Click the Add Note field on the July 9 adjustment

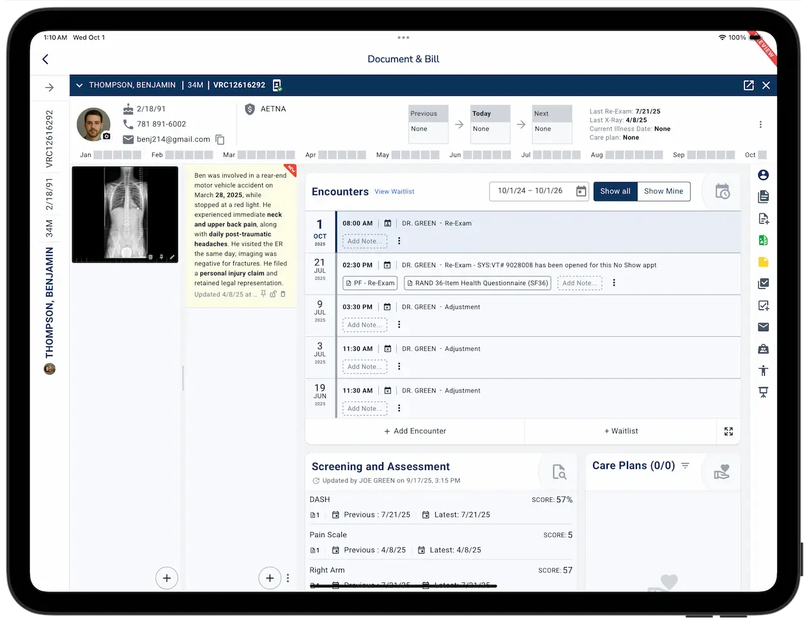364,325
